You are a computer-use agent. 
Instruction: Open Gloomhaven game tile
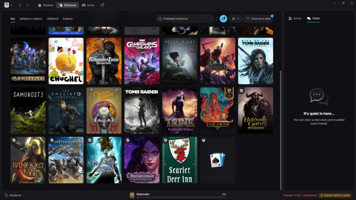coord(28,61)
